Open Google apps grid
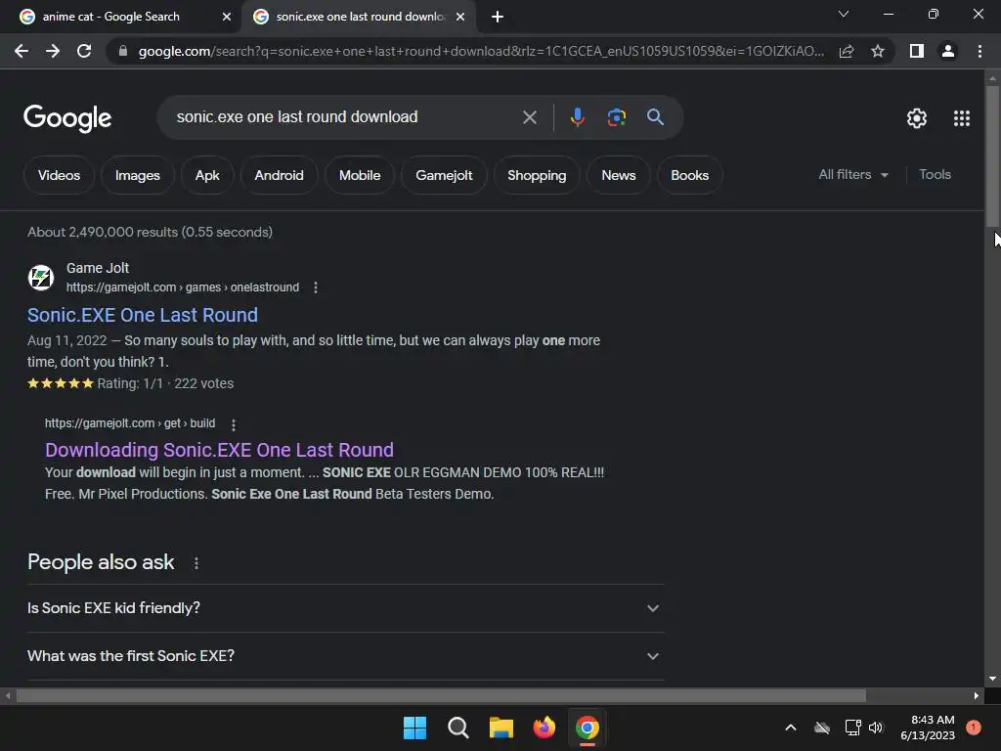The height and width of the screenshot is (751, 1001). [962, 118]
